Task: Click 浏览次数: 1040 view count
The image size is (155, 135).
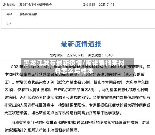Action: 100,55
